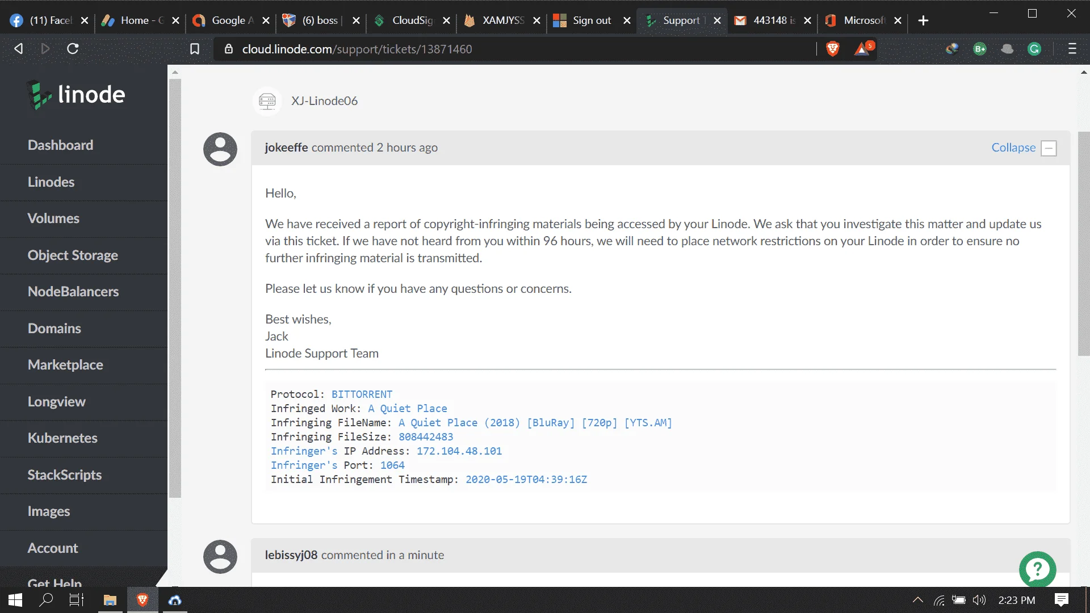
Task: Click the Linode logo in the sidebar
Action: (x=76, y=95)
